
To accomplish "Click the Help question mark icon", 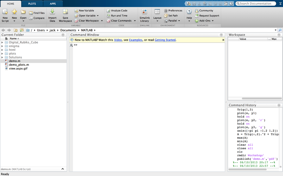I will [189, 12].
